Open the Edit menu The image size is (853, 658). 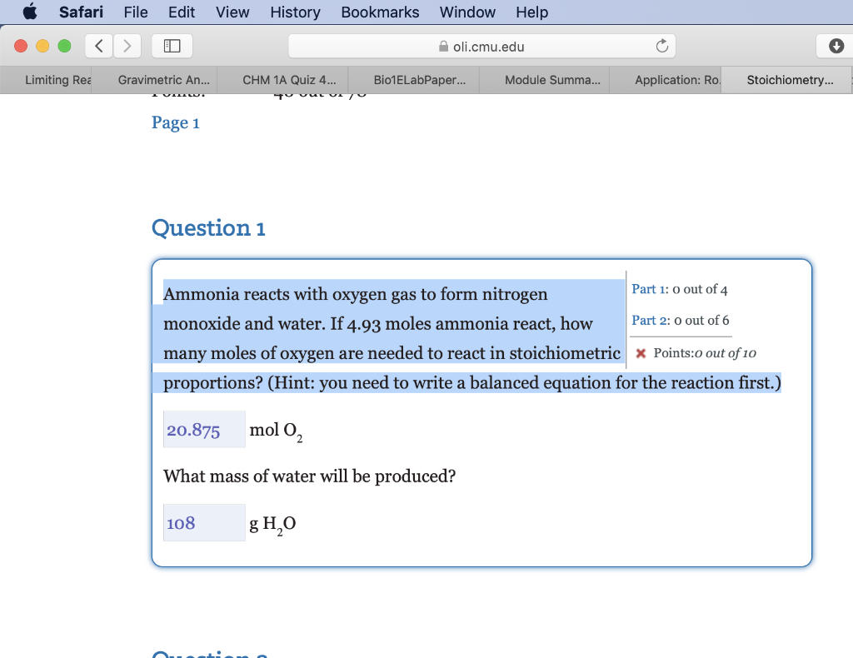(181, 12)
